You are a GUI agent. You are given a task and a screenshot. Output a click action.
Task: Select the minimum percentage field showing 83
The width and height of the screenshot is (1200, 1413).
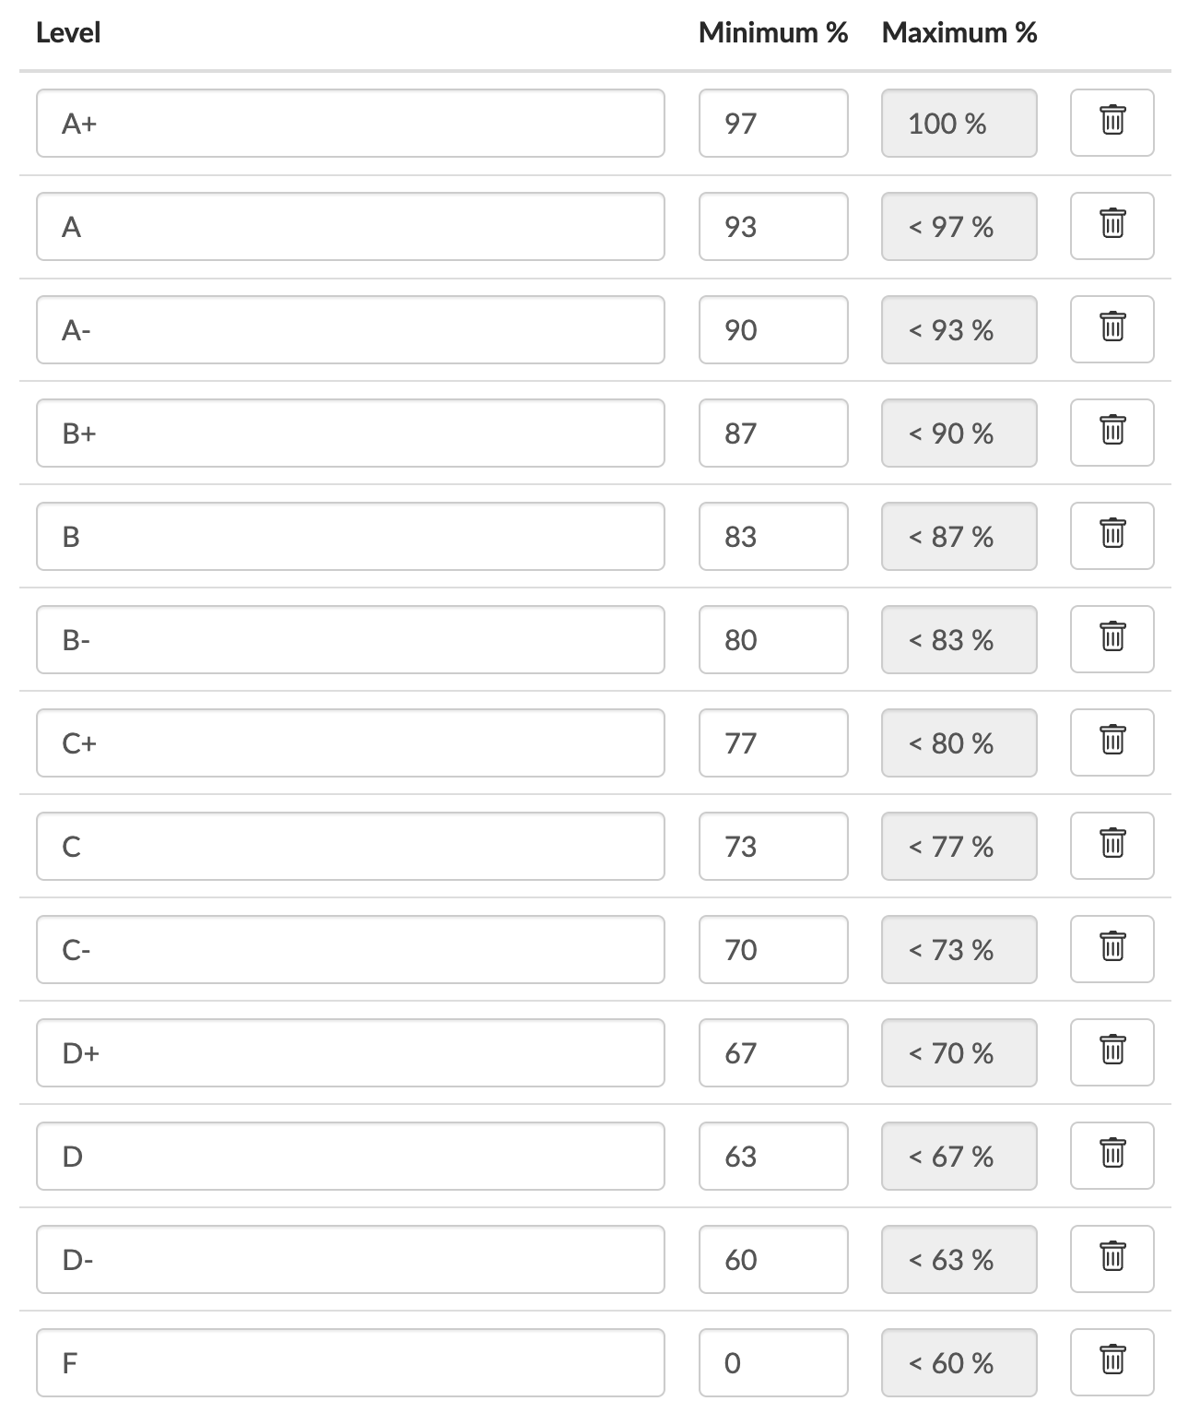[x=773, y=536]
